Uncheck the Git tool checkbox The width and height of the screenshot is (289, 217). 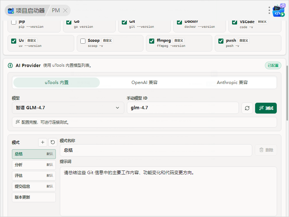point(124,22)
